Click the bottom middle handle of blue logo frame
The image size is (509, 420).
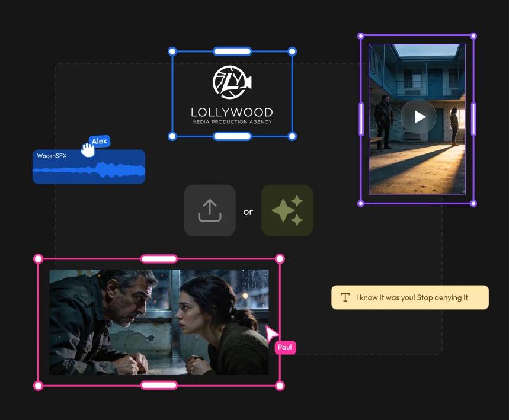pos(232,136)
